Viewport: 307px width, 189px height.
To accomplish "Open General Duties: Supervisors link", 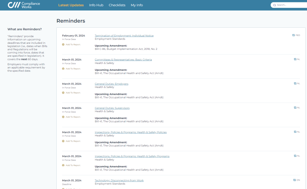I will (x=112, y=108).
